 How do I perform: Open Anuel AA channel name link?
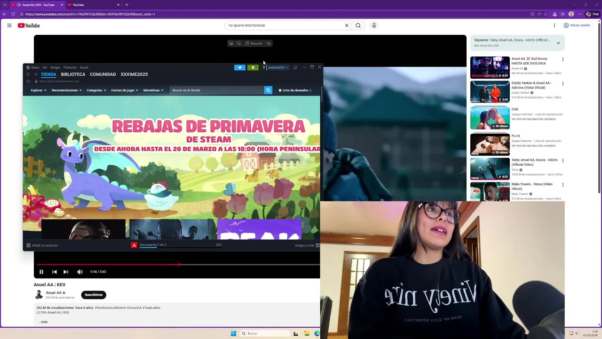pyautogui.click(x=54, y=293)
